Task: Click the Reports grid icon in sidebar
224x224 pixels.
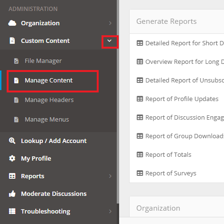Action: [x=12, y=176]
